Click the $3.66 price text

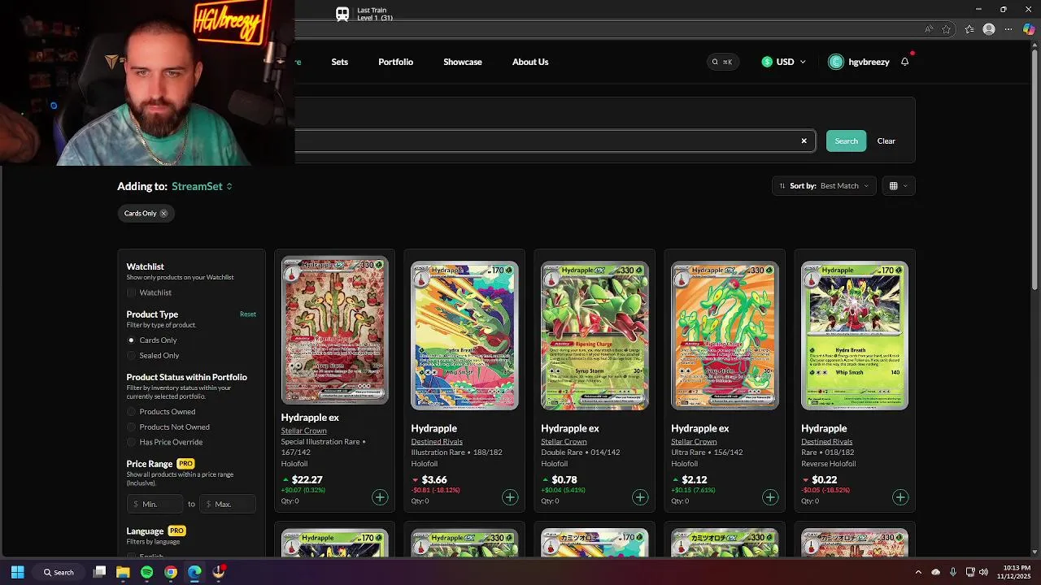click(x=434, y=480)
